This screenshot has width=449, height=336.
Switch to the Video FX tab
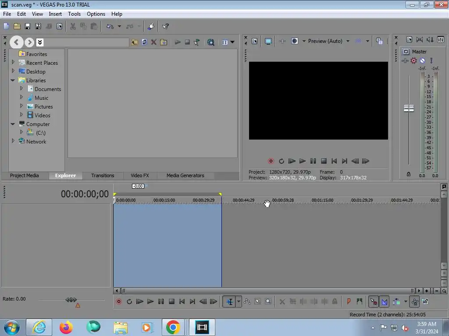tap(140, 175)
